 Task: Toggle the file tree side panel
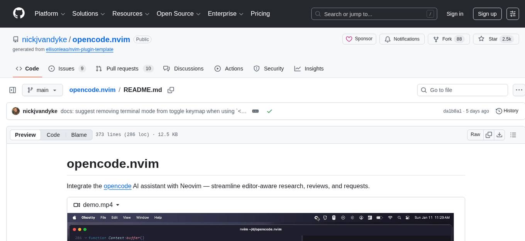[x=12, y=90]
